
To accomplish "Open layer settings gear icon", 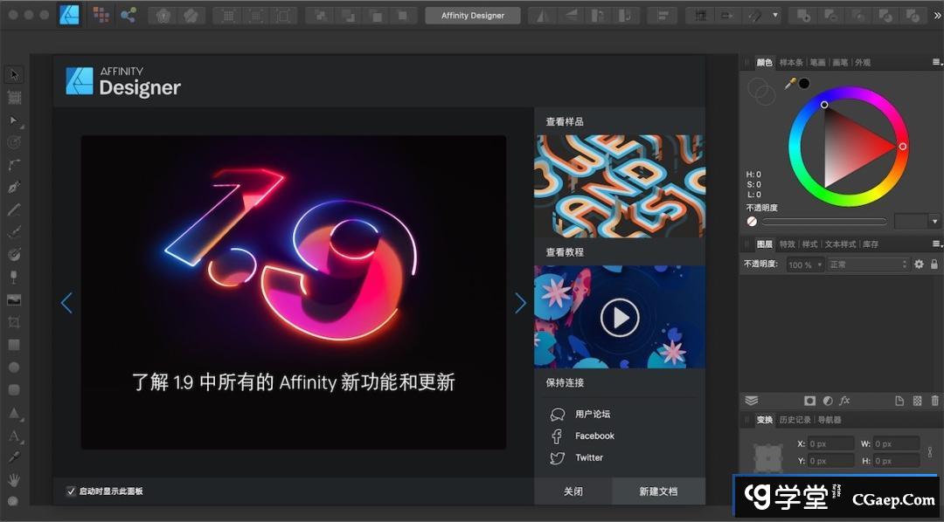I will [919, 264].
